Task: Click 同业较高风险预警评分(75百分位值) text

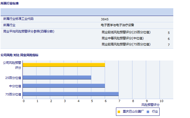Action: click(x=126, y=45)
